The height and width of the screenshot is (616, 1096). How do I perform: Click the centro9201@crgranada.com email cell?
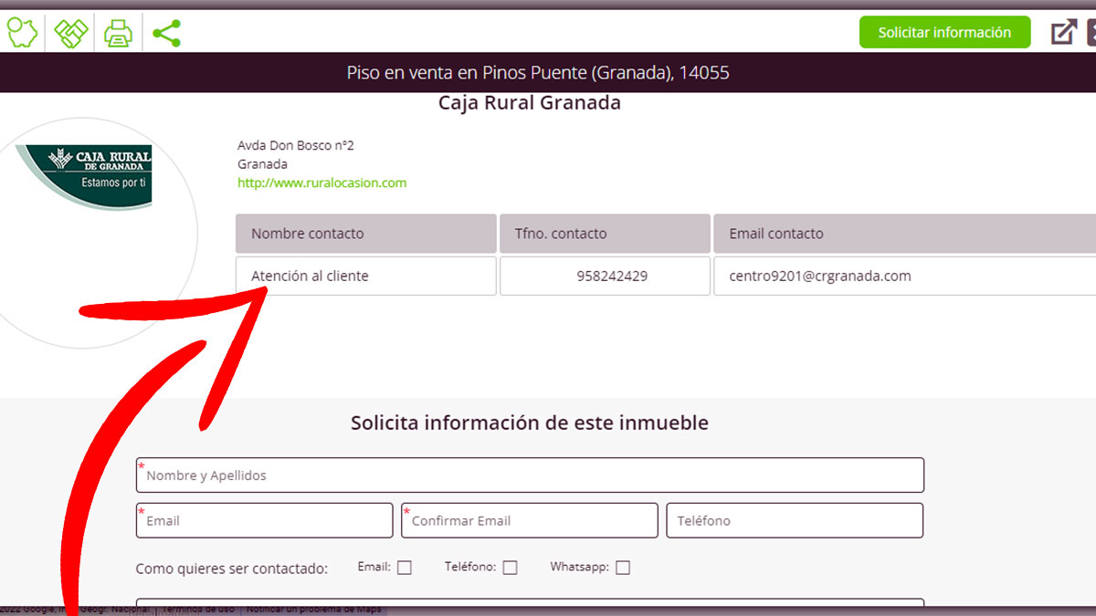(819, 276)
